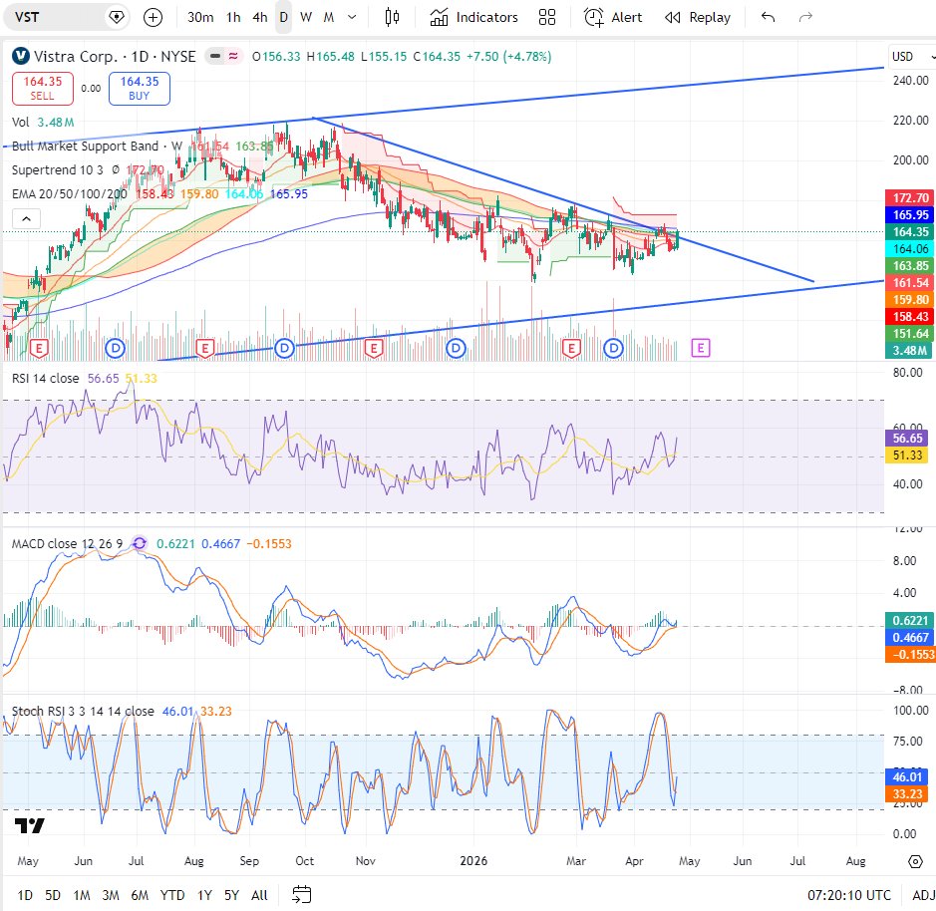The image size is (936, 911).
Task: Redo the chart action
Action: [805, 17]
